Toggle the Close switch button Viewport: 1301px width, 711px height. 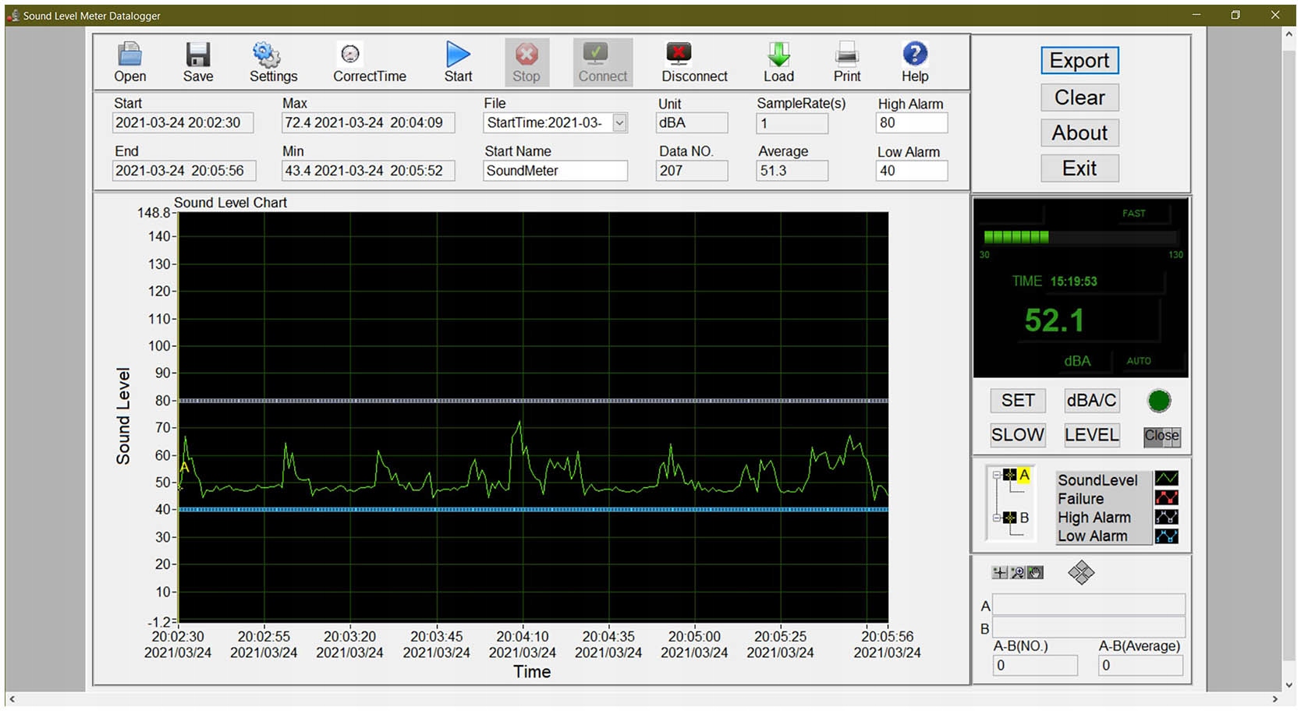pyautogui.click(x=1161, y=436)
